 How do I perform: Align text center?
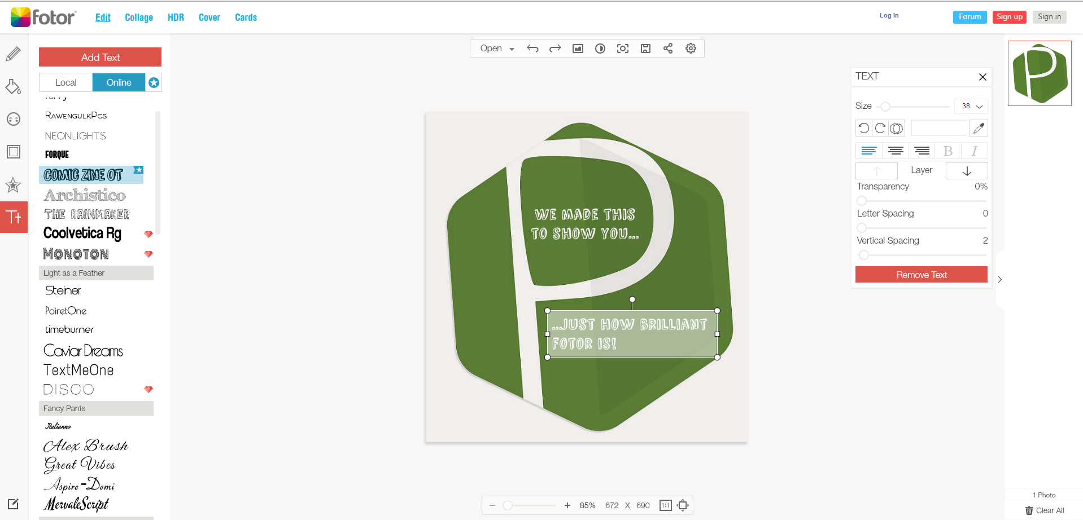896,151
